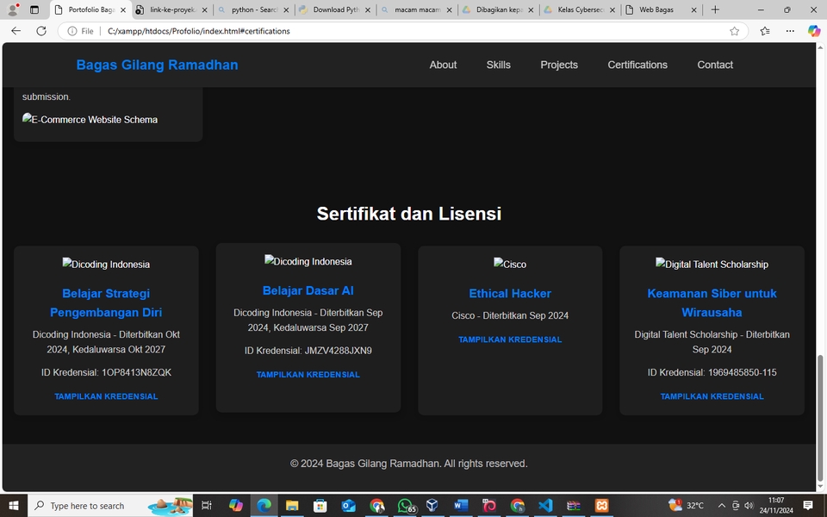The width and height of the screenshot is (827, 517).
Task: Open Outlook from the taskbar
Action: [x=348, y=506]
